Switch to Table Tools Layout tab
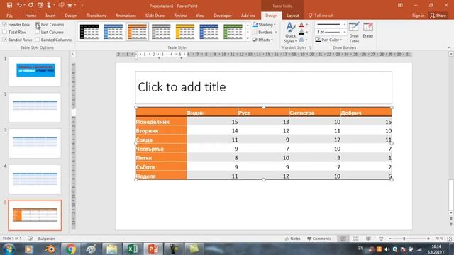The width and height of the screenshot is (454, 255). point(293,16)
